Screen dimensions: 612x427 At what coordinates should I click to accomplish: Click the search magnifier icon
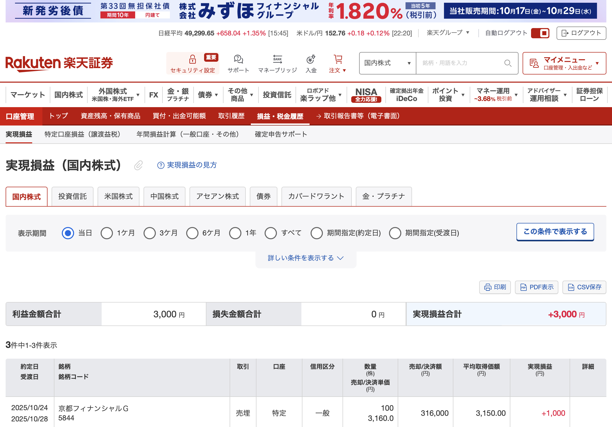pyautogui.click(x=508, y=63)
